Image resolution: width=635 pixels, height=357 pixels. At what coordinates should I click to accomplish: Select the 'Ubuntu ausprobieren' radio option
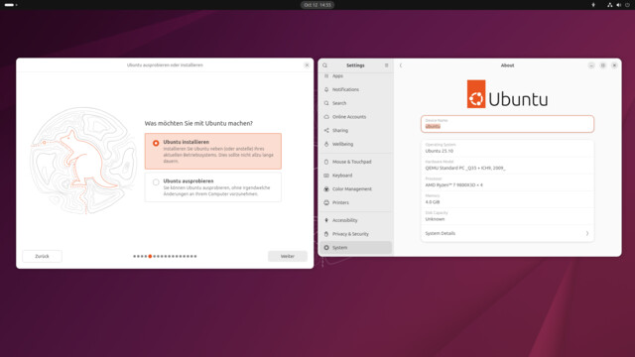point(156,182)
